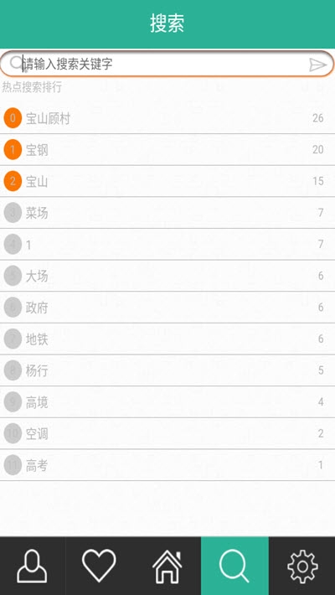Pick the 地铁 hot search entry

click(37, 339)
